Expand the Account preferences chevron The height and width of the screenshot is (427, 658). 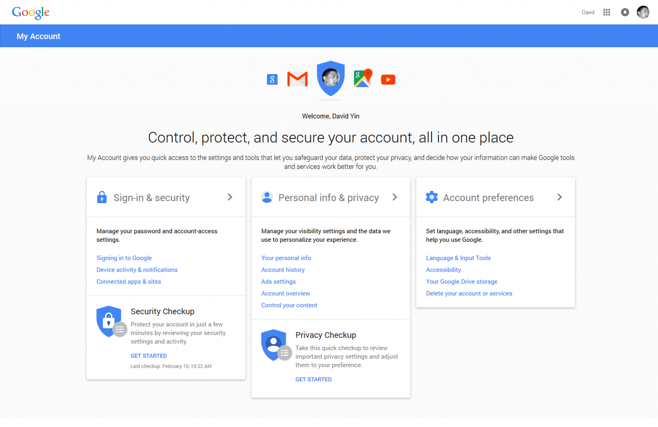click(x=559, y=197)
